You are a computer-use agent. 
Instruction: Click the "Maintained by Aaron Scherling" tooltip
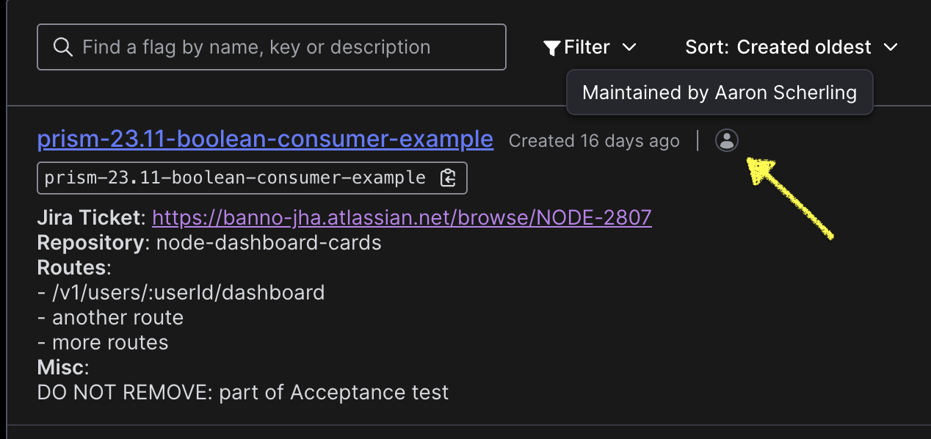pyautogui.click(x=719, y=93)
